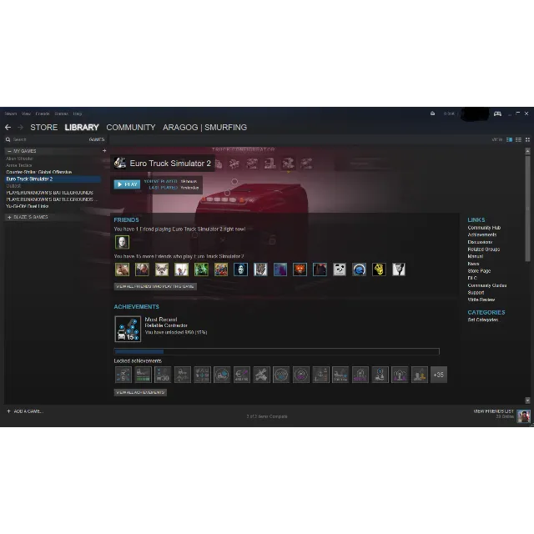
Task: Open the orange fox friend avatar
Action: click(x=300, y=270)
